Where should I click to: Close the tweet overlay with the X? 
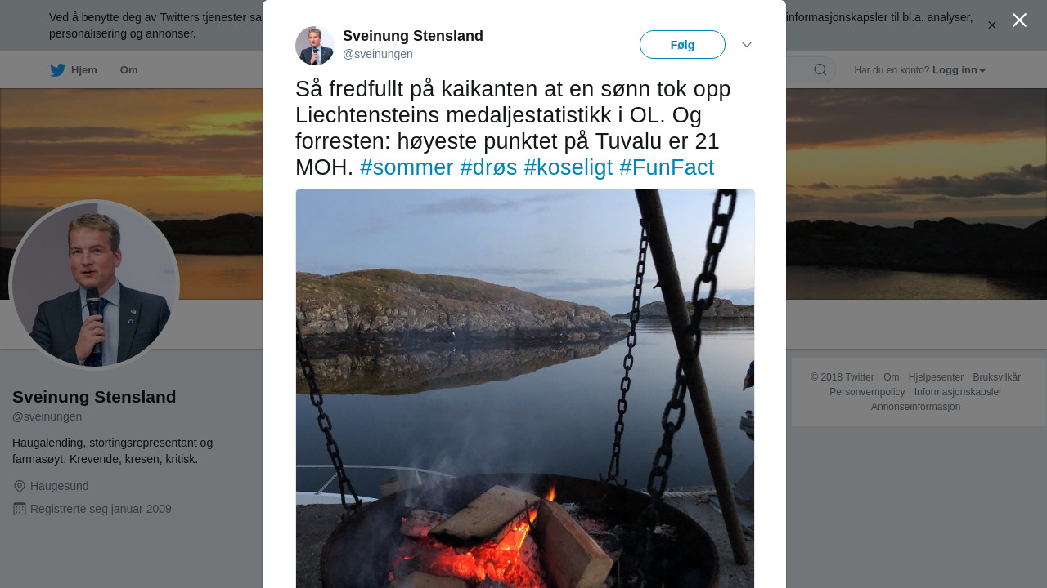click(x=1019, y=20)
